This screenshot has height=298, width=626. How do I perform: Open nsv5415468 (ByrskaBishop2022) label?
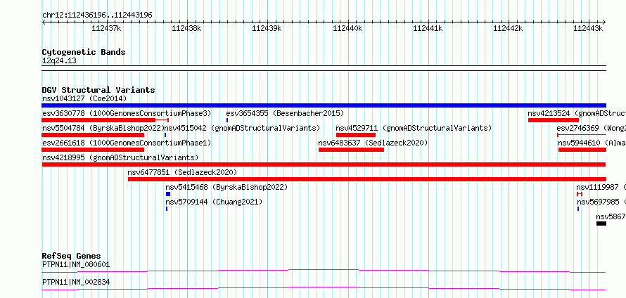click(226, 187)
